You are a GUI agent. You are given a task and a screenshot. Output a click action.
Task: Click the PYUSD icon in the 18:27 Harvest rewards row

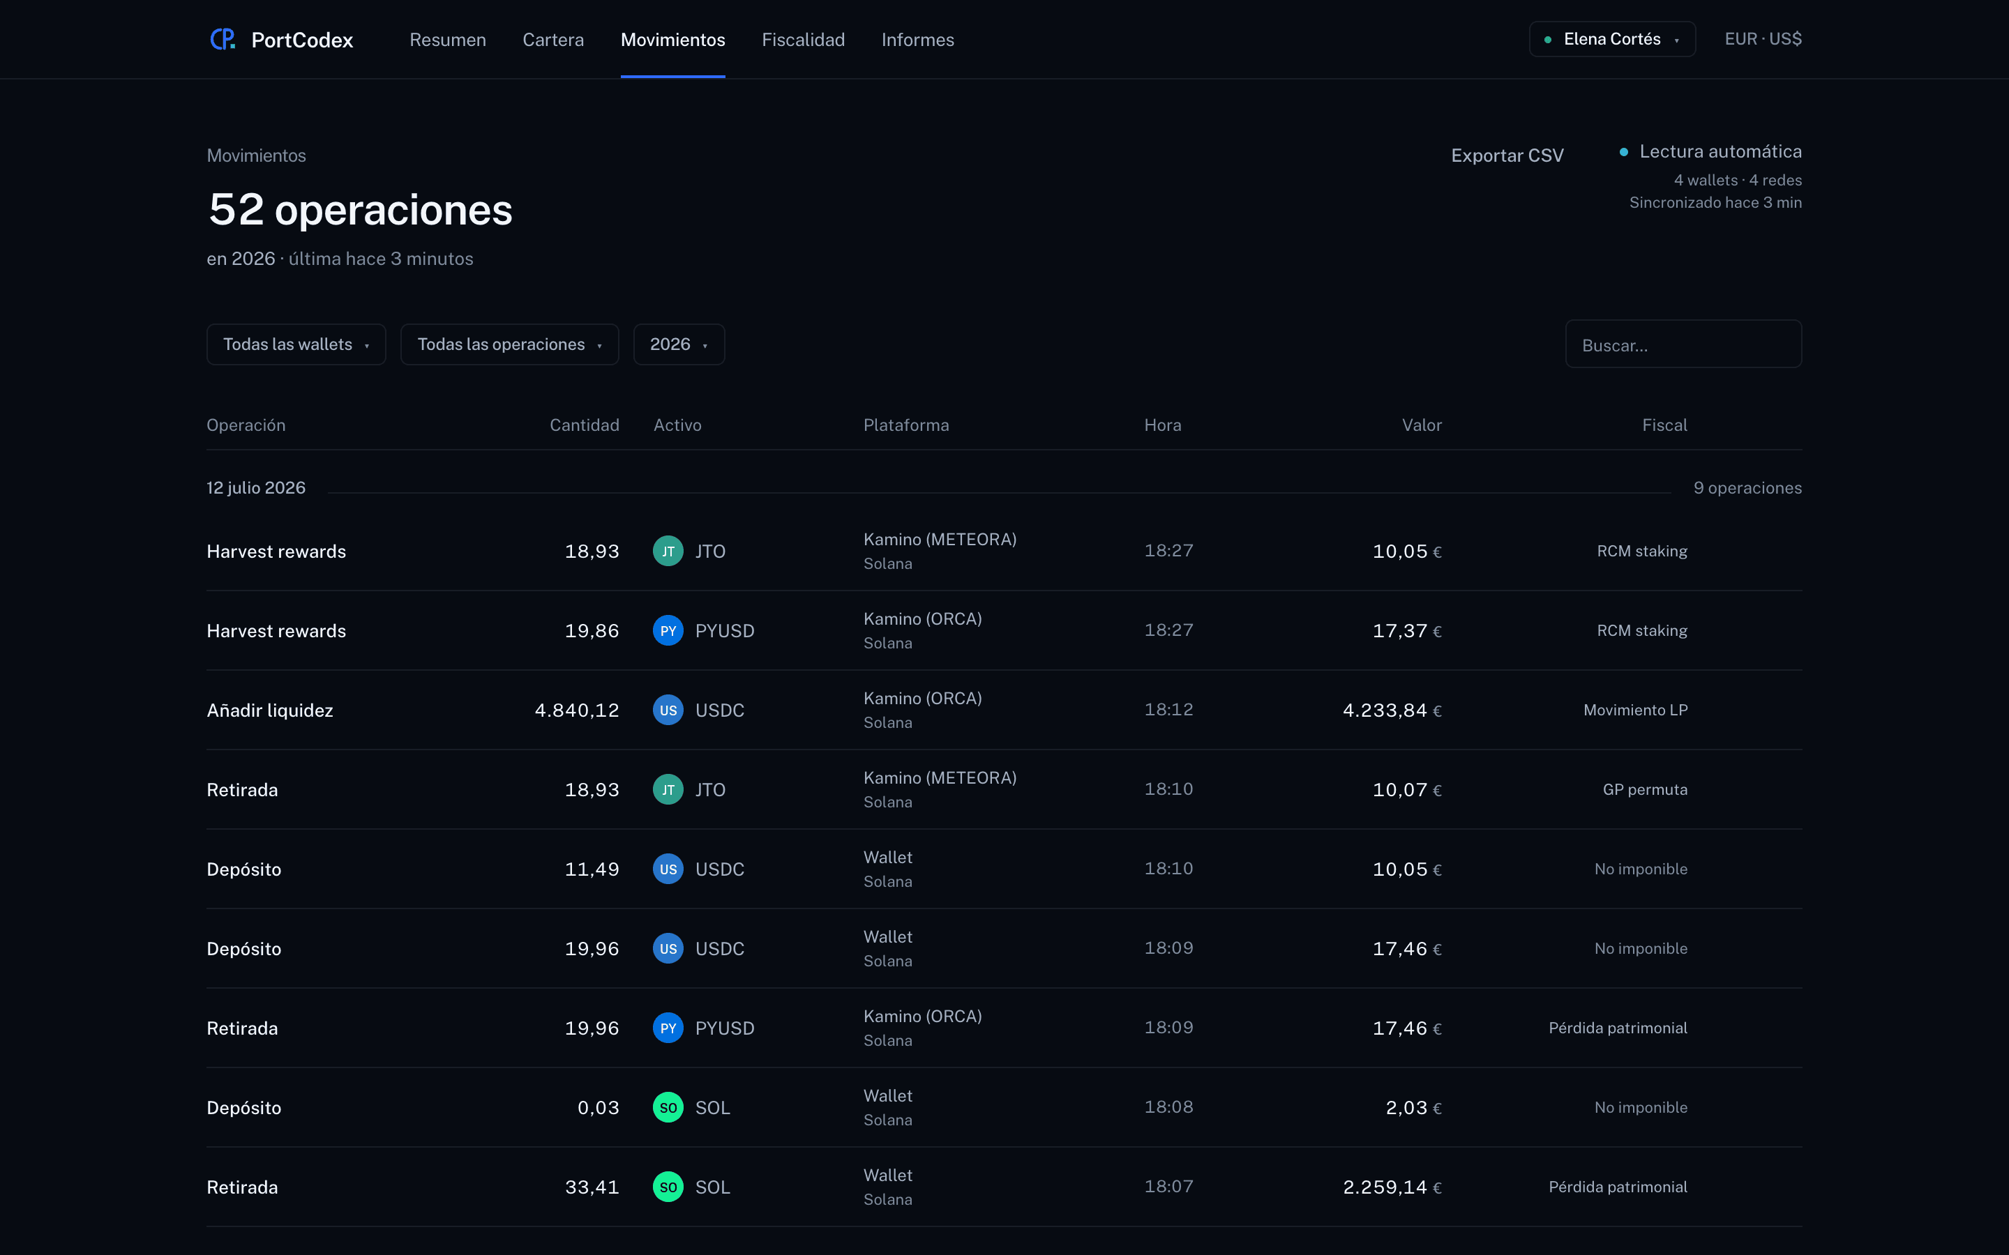(x=668, y=631)
